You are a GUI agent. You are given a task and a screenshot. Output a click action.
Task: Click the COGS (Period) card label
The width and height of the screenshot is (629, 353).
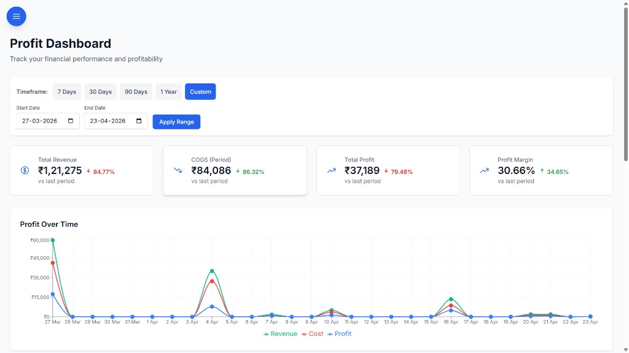click(211, 160)
